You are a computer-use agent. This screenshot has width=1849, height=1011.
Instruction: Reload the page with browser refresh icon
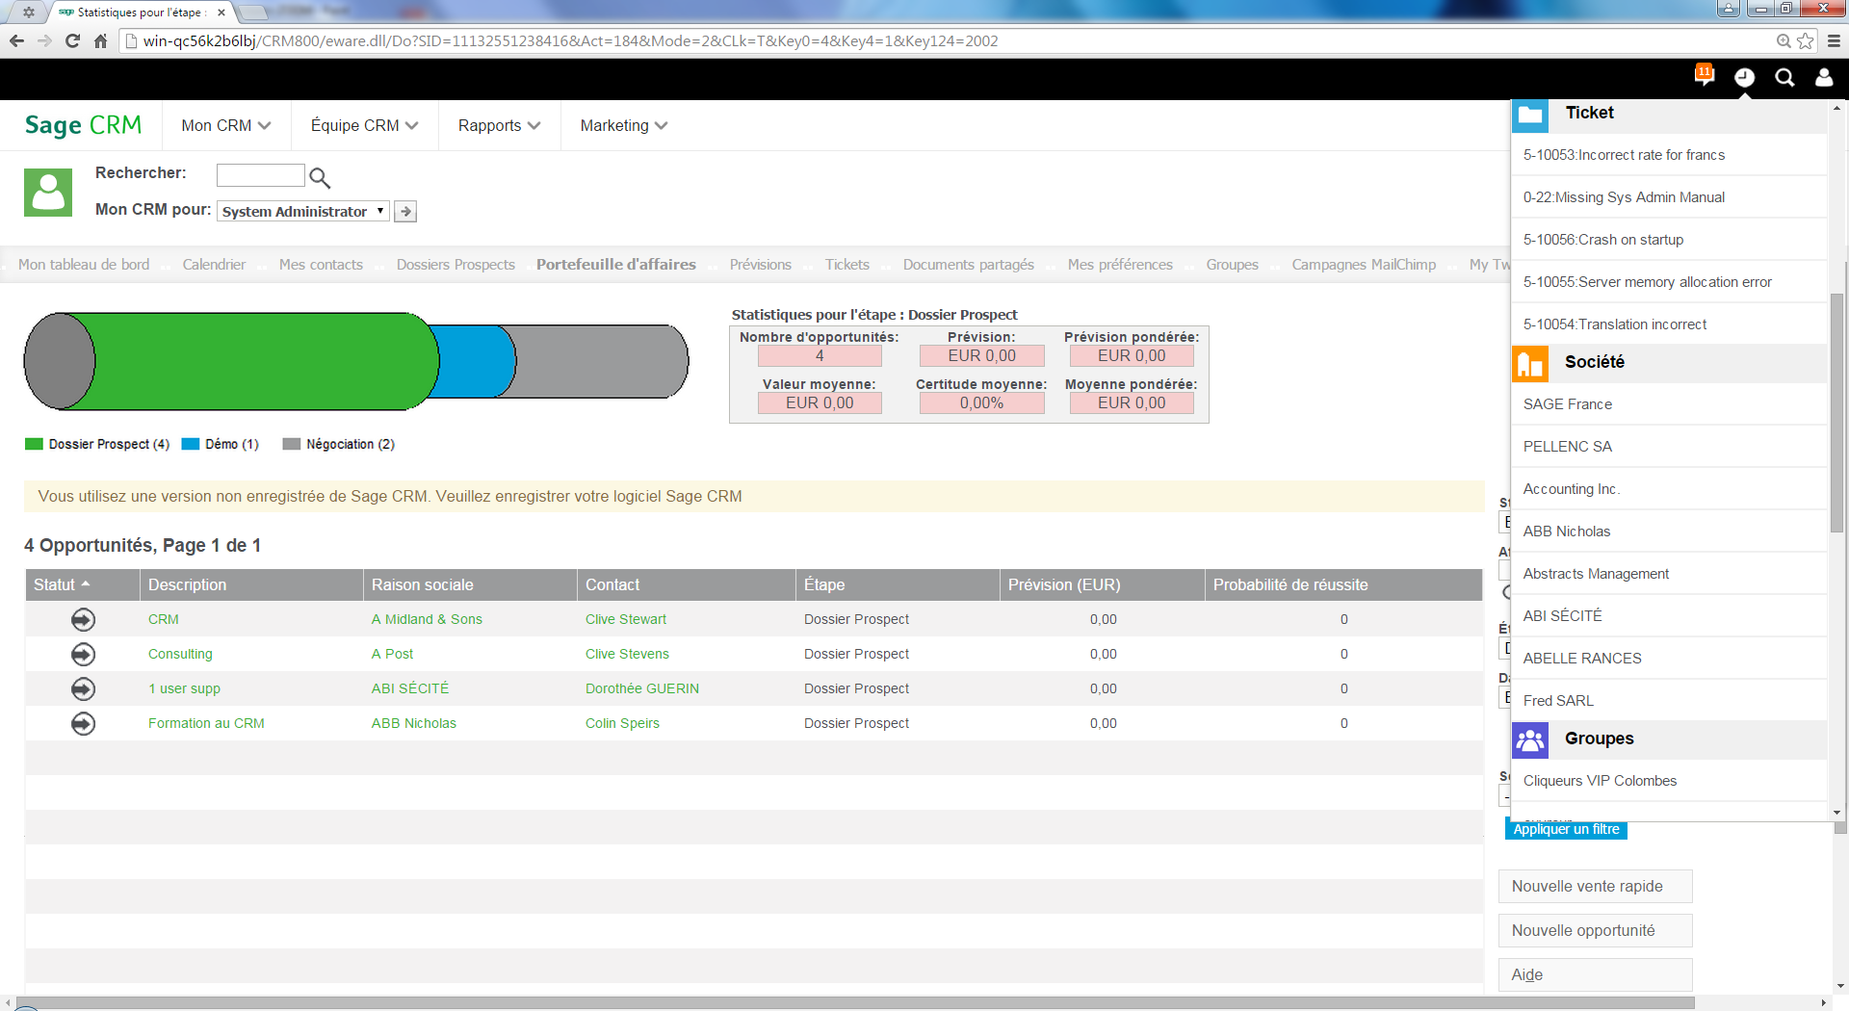[72, 40]
